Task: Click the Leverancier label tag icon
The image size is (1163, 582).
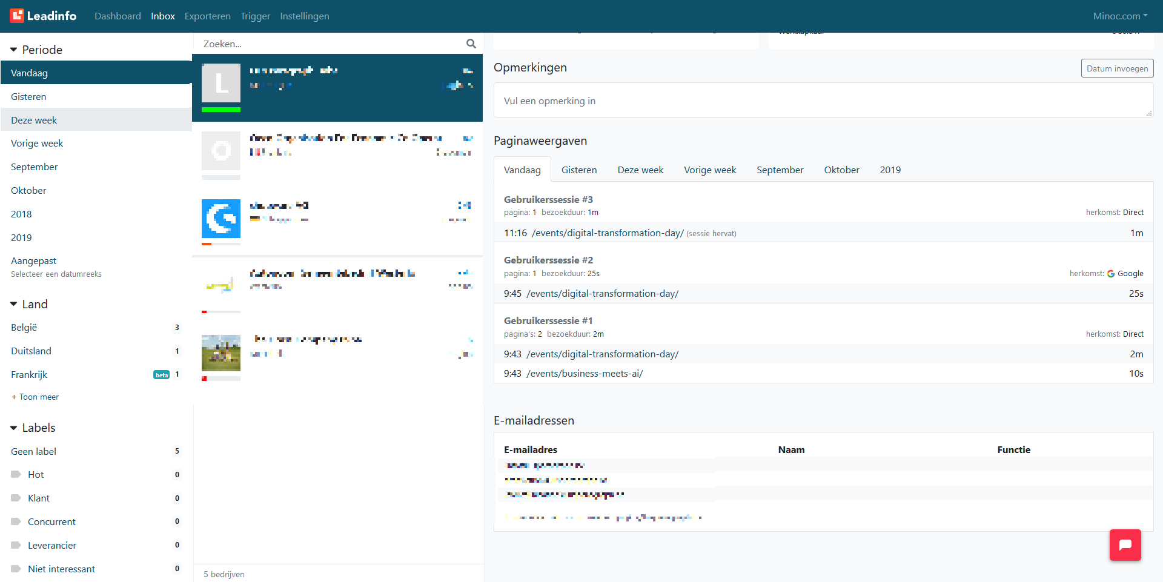Action: tap(16, 545)
